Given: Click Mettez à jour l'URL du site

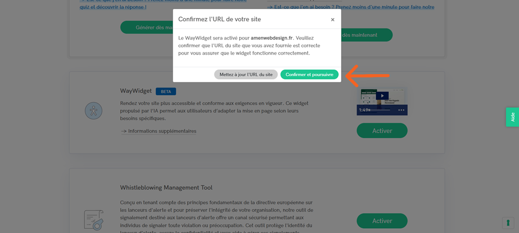Looking at the screenshot, I should pyautogui.click(x=246, y=75).
